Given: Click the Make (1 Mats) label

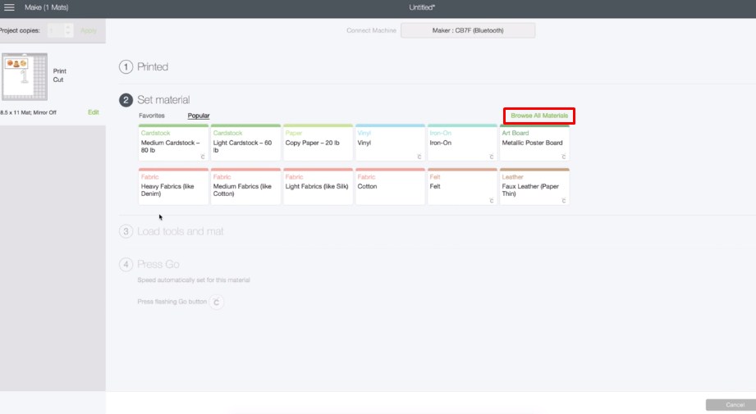Looking at the screenshot, I should coord(46,7).
